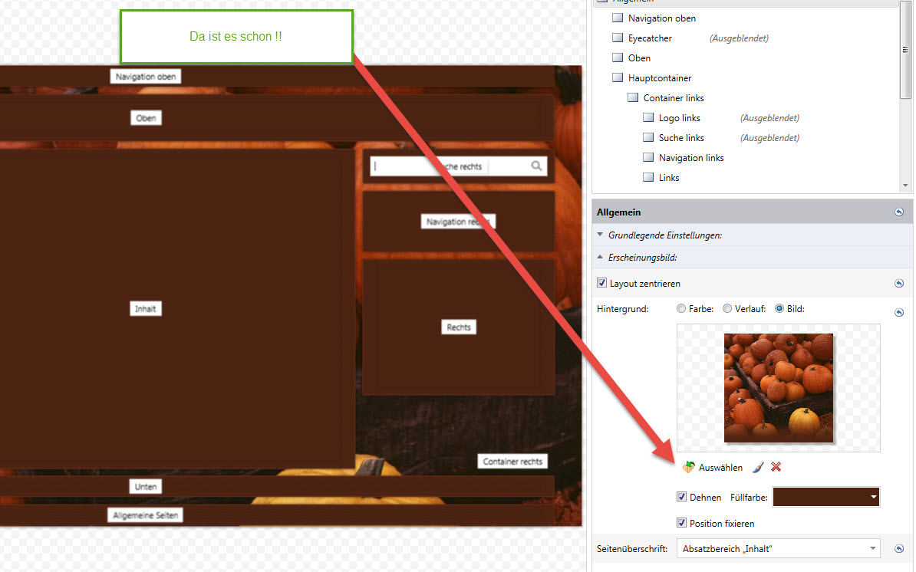The width and height of the screenshot is (916, 572).
Task: Toggle Oben tree checkbox
Action: tap(618, 58)
